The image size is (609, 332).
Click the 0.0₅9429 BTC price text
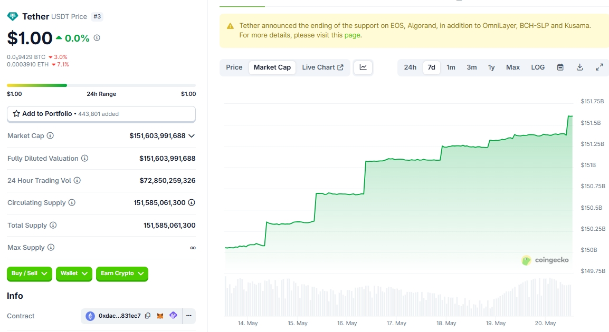[26, 57]
